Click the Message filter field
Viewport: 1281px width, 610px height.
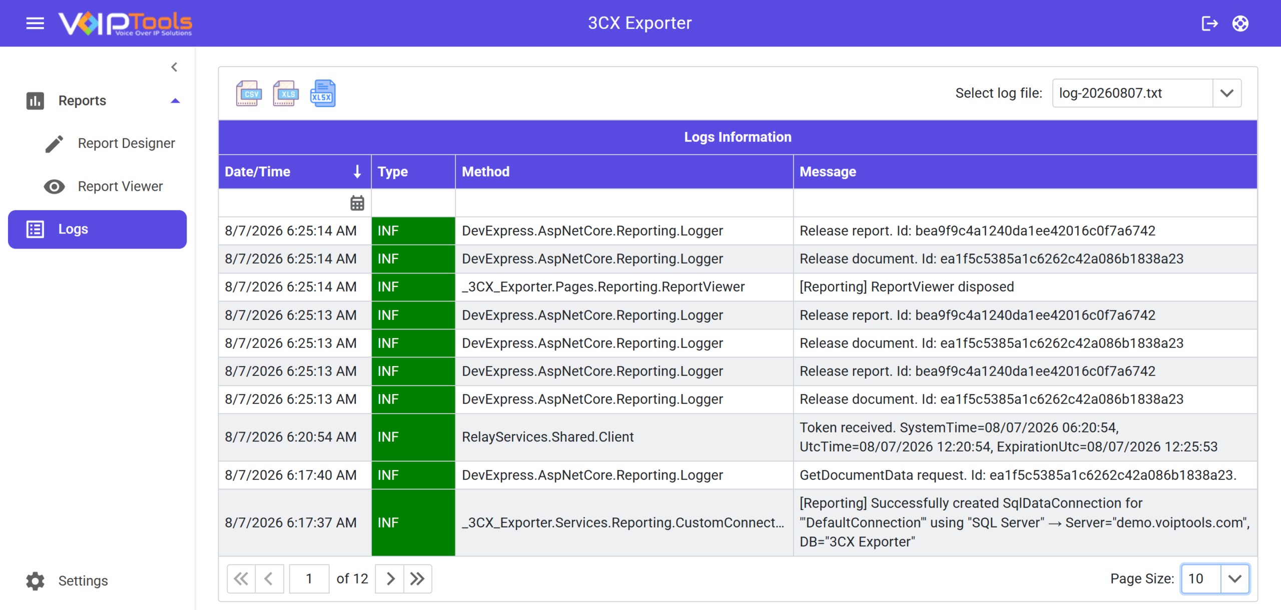point(1025,203)
